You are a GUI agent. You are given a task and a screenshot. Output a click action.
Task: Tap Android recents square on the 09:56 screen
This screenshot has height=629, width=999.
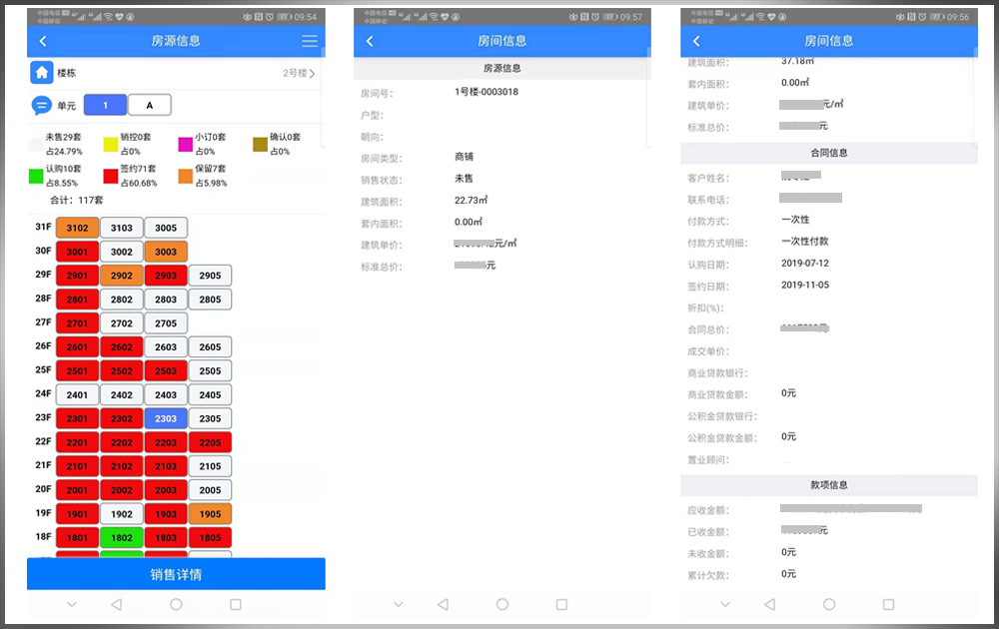(888, 604)
